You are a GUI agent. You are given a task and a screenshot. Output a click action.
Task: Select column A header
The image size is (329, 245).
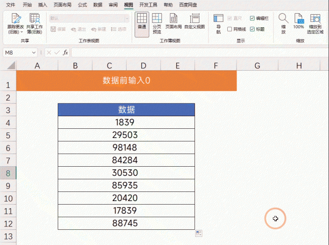tap(37, 66)
